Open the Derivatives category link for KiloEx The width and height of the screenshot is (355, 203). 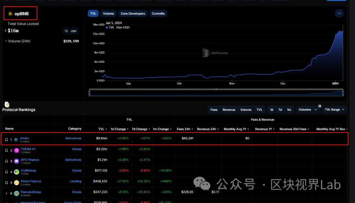pos(73,138)
